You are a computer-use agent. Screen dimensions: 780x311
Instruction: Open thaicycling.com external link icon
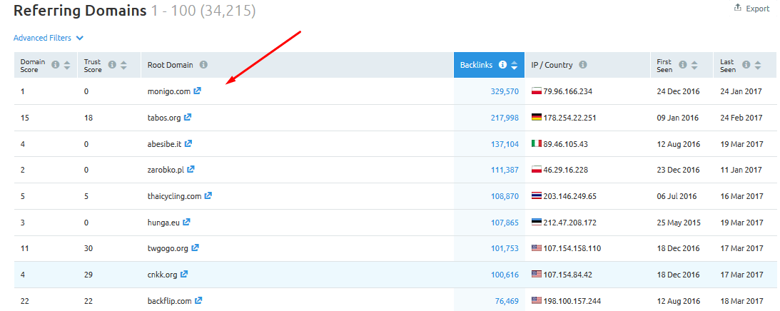[208, 196]
